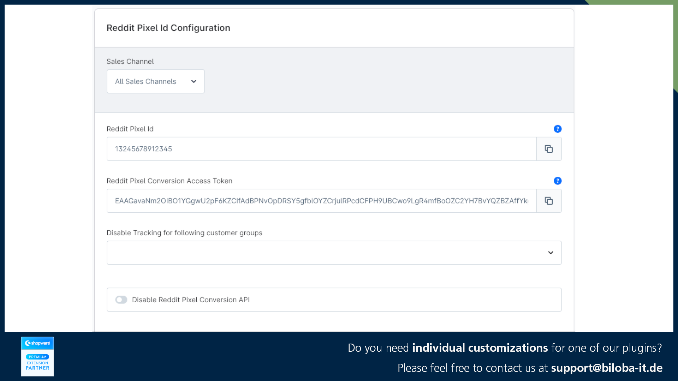Click into the Reddit Pixel Id field
678x381 pixels.
pos(322,149)
